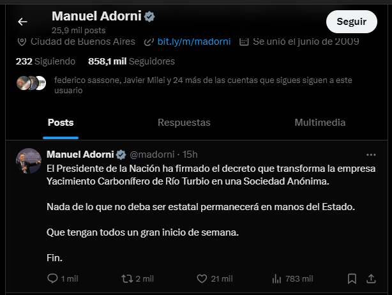392x295 pixels.
Task: Bookmark the Manuel Adorni post
Action: (x=352, y=279)
